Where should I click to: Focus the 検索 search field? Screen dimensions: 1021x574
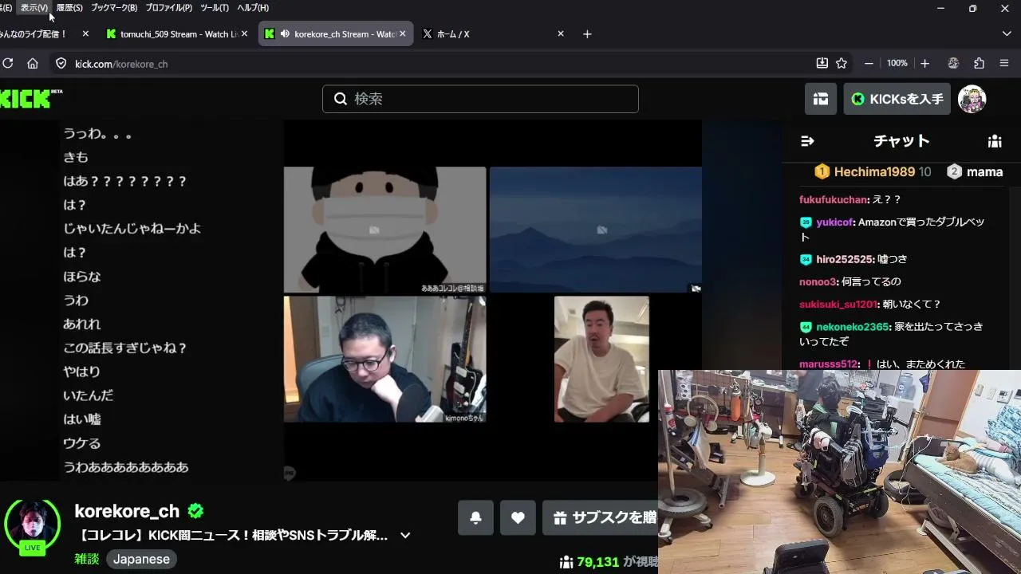coord(480,99)
